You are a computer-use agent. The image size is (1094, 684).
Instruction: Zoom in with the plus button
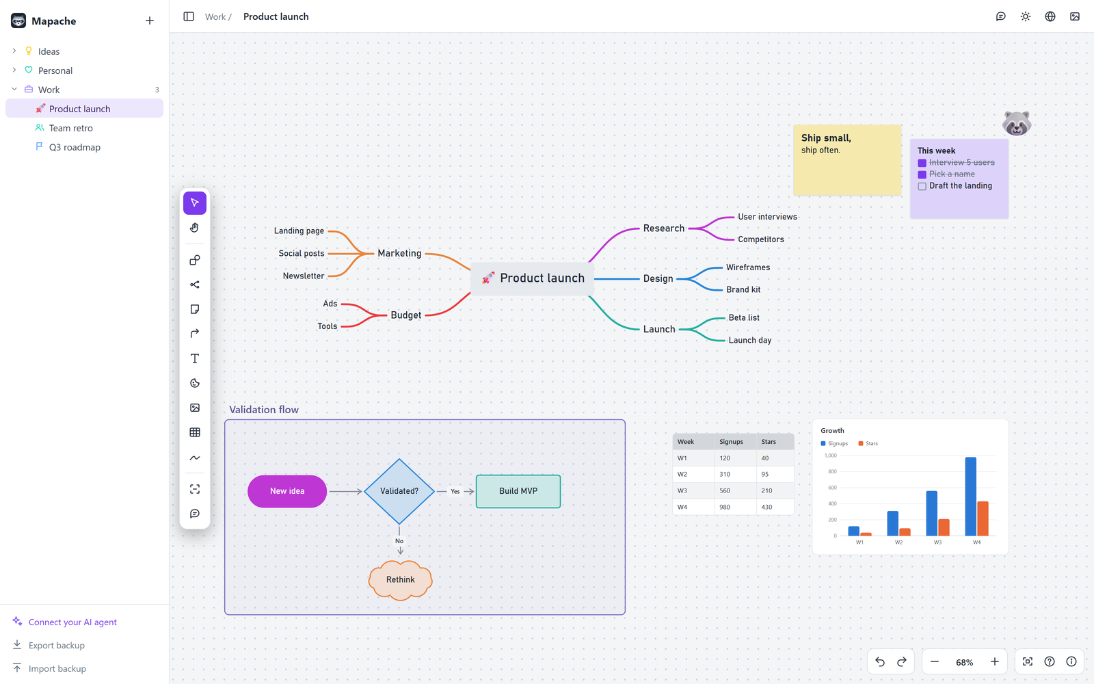point(995,661)
